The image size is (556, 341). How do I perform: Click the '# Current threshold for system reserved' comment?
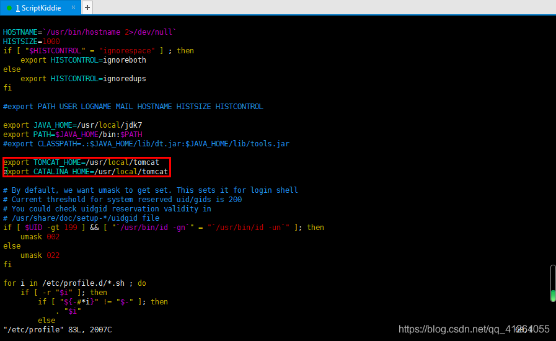(122, 200)
